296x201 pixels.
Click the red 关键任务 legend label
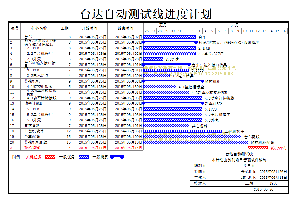34,157
